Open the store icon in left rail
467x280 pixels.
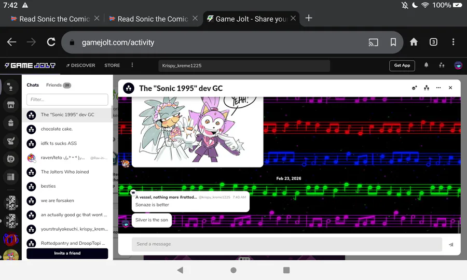coord(11,105)
